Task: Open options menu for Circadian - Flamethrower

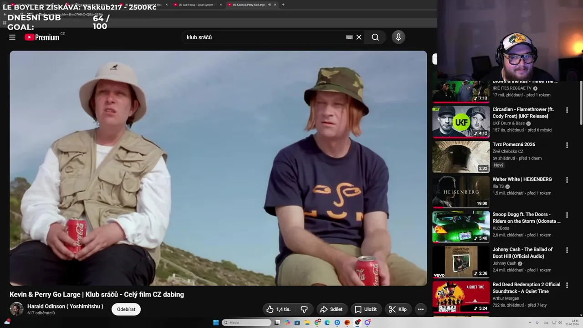Action: (567, 110)
